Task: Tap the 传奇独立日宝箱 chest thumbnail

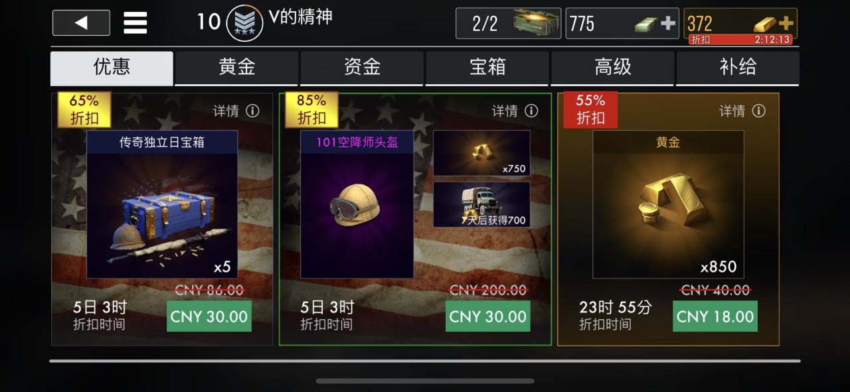Action: pyautogui.click(x=162, y=204)
